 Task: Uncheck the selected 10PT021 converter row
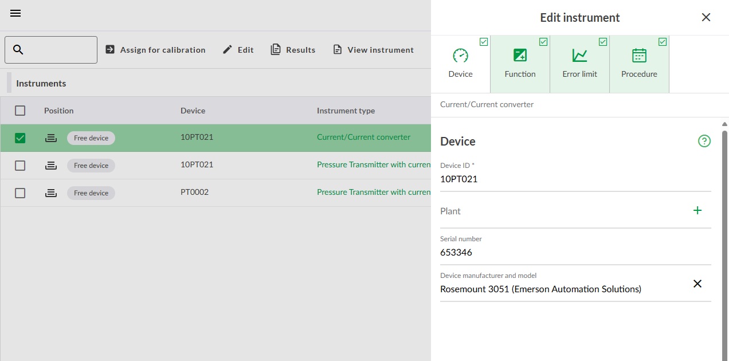click(x=20, y=138)
